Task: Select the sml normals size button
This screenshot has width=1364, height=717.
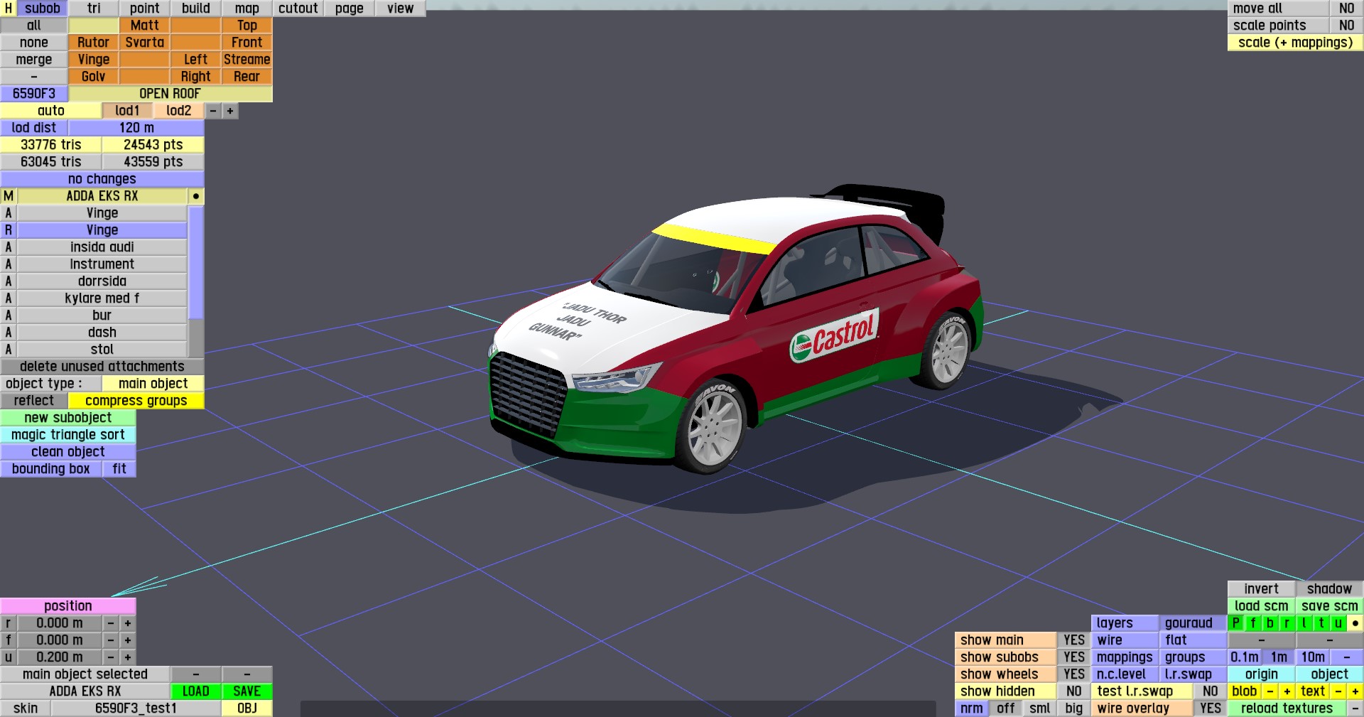Action: [x=1040, y=708]
